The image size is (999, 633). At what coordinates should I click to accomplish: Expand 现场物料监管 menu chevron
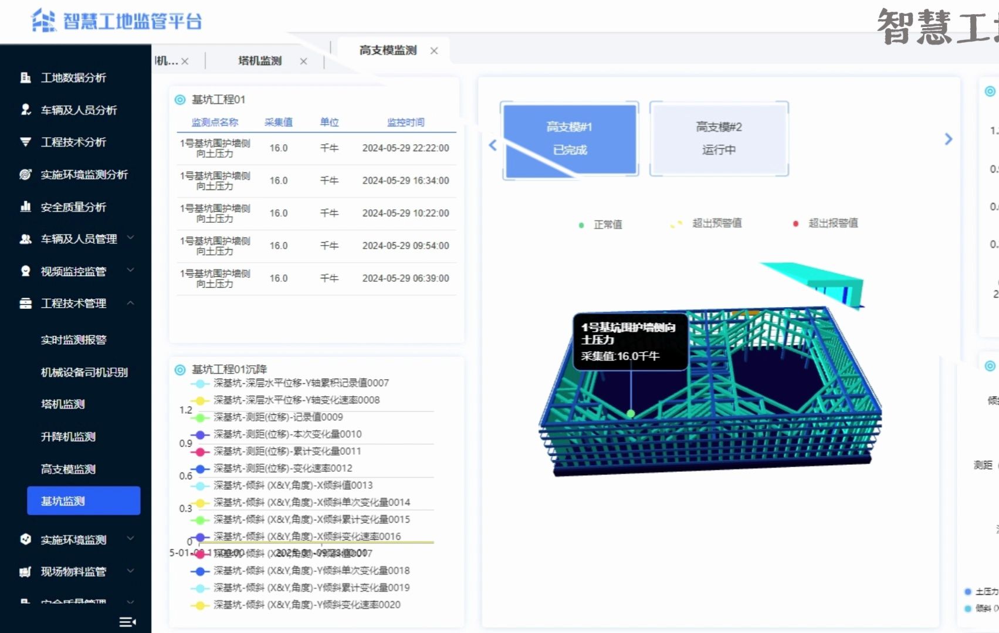(x=131, y=570)
